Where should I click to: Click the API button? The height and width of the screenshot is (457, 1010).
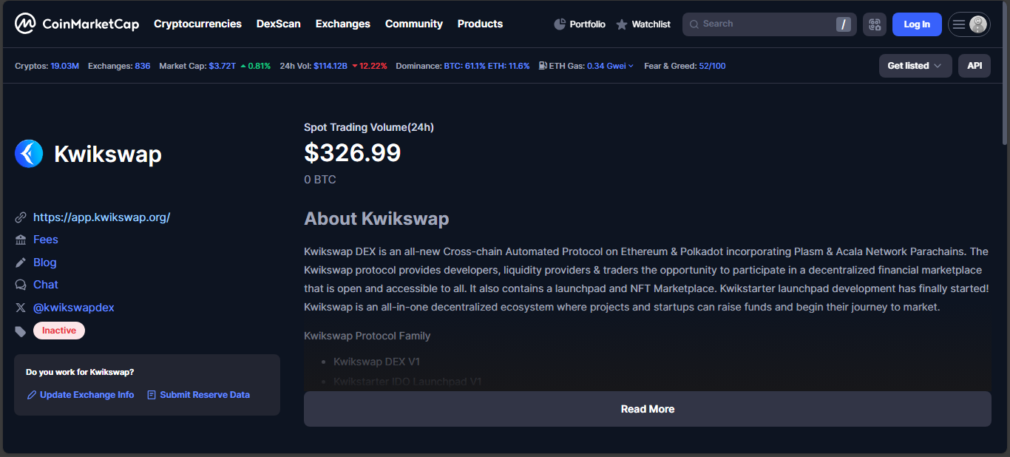click(975, 66)
